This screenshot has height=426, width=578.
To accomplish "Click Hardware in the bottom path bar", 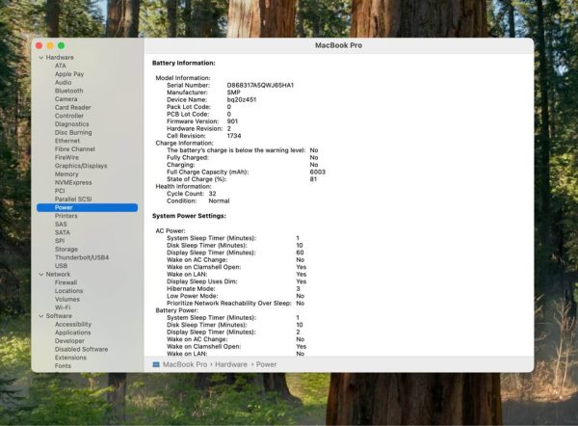I will point(231,364).
